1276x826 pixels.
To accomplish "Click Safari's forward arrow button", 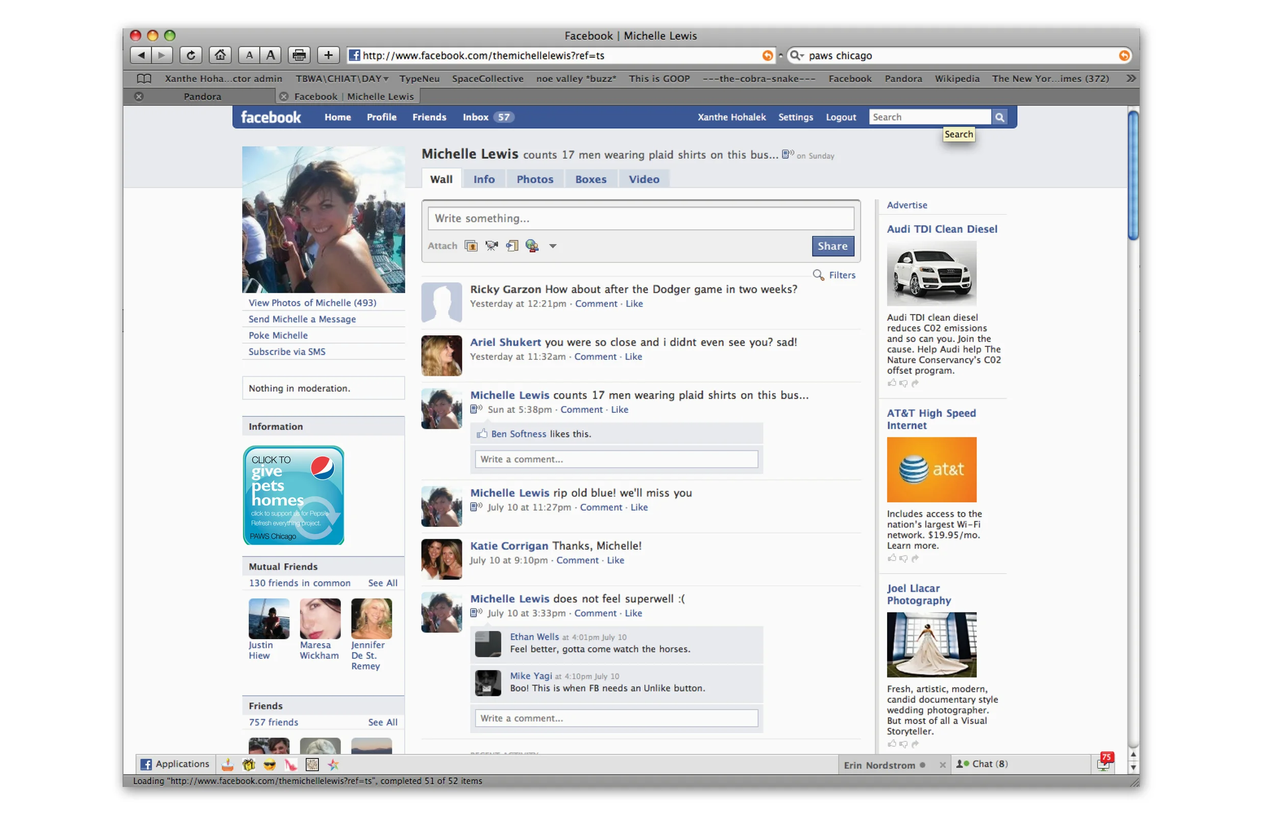I will pos(162,55).
